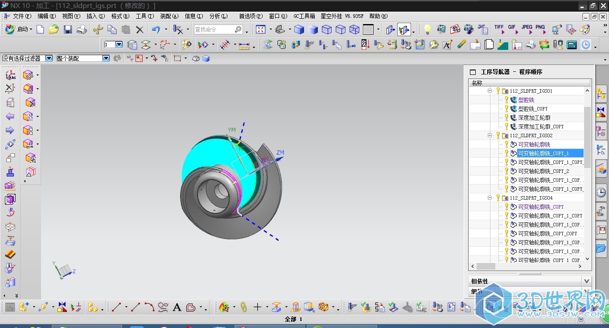Select the 深度加工轮廓 operation

click(534, 118)
